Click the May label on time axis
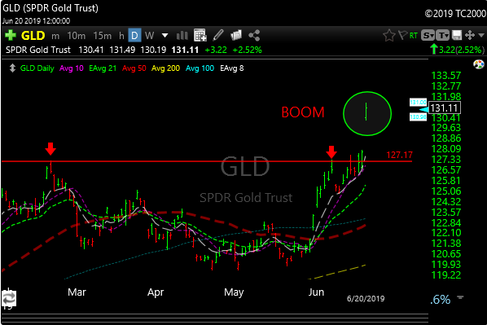Image resolution: width=487 pixels, height=325 pixels. point(234,292)
